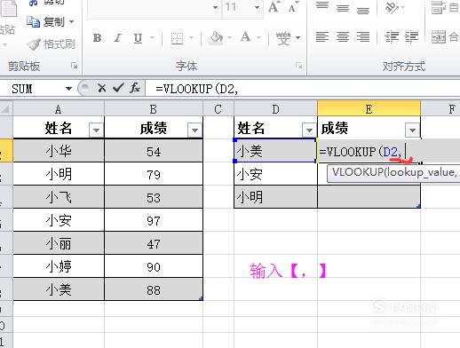Click cell 小明 in column D
Viewport: 460px width, 348px height.
coord(275,197)
